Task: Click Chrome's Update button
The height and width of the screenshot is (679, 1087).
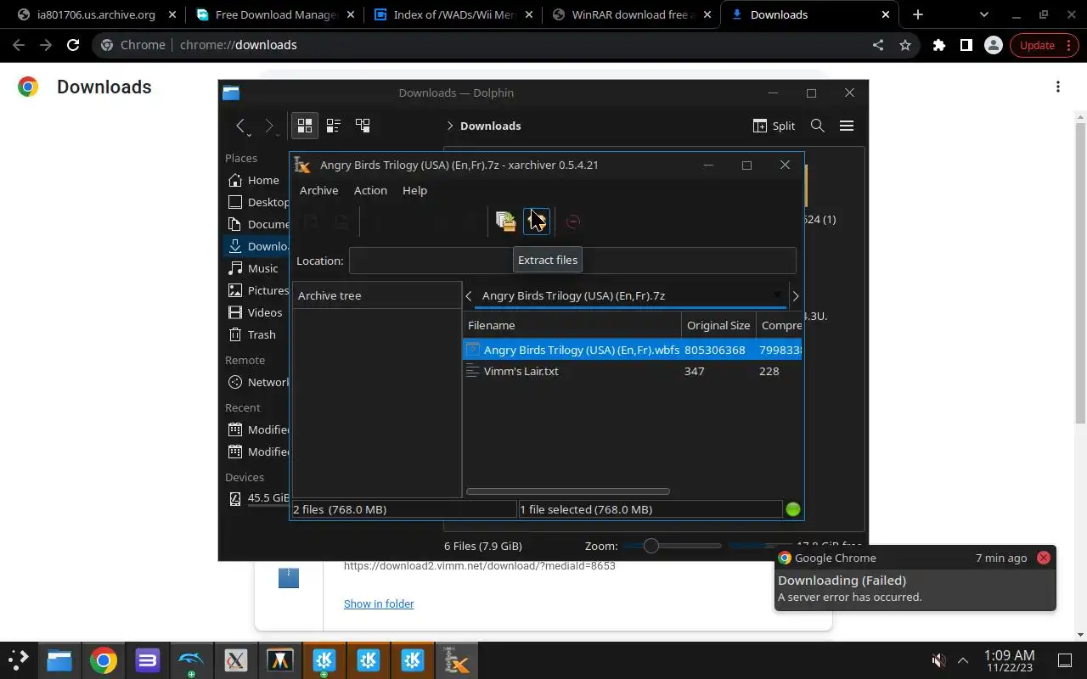Action: [1045, 45]
